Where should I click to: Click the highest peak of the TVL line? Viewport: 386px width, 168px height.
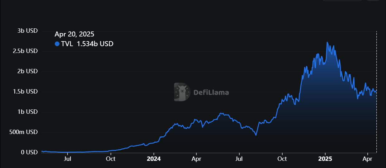coord(327,42)
